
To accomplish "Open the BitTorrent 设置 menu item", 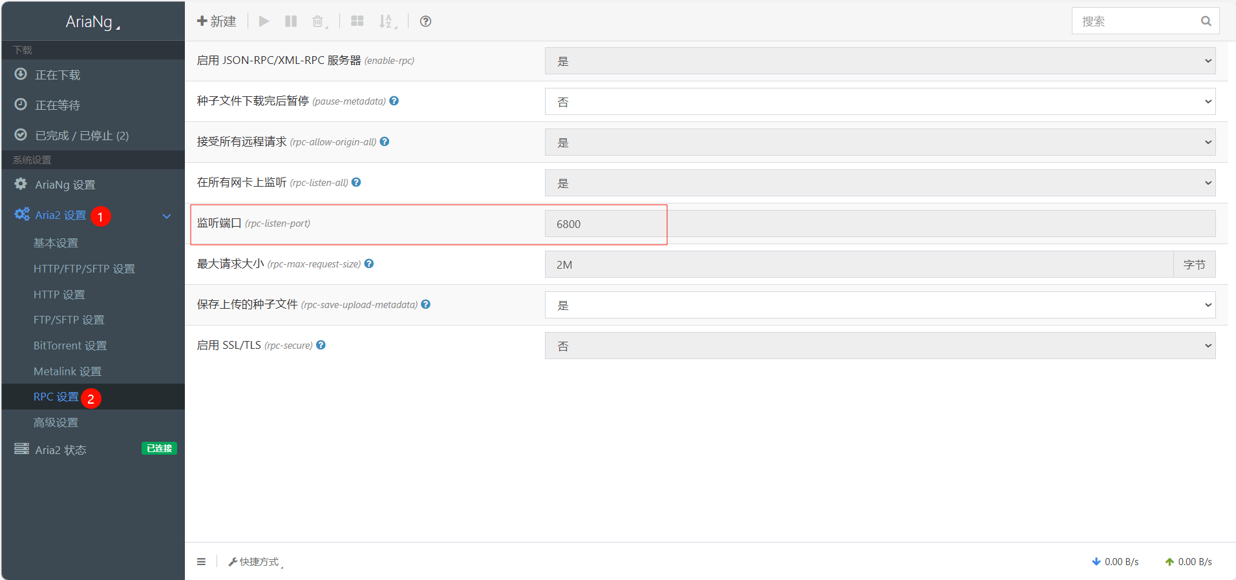I will click(x=70, y=346).
